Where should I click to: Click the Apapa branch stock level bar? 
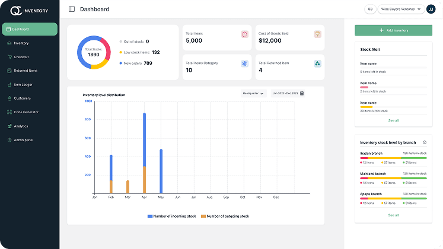pyautogui.click(x=393, y=199)
